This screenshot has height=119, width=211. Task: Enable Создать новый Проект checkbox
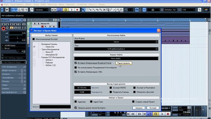point(133,101)
